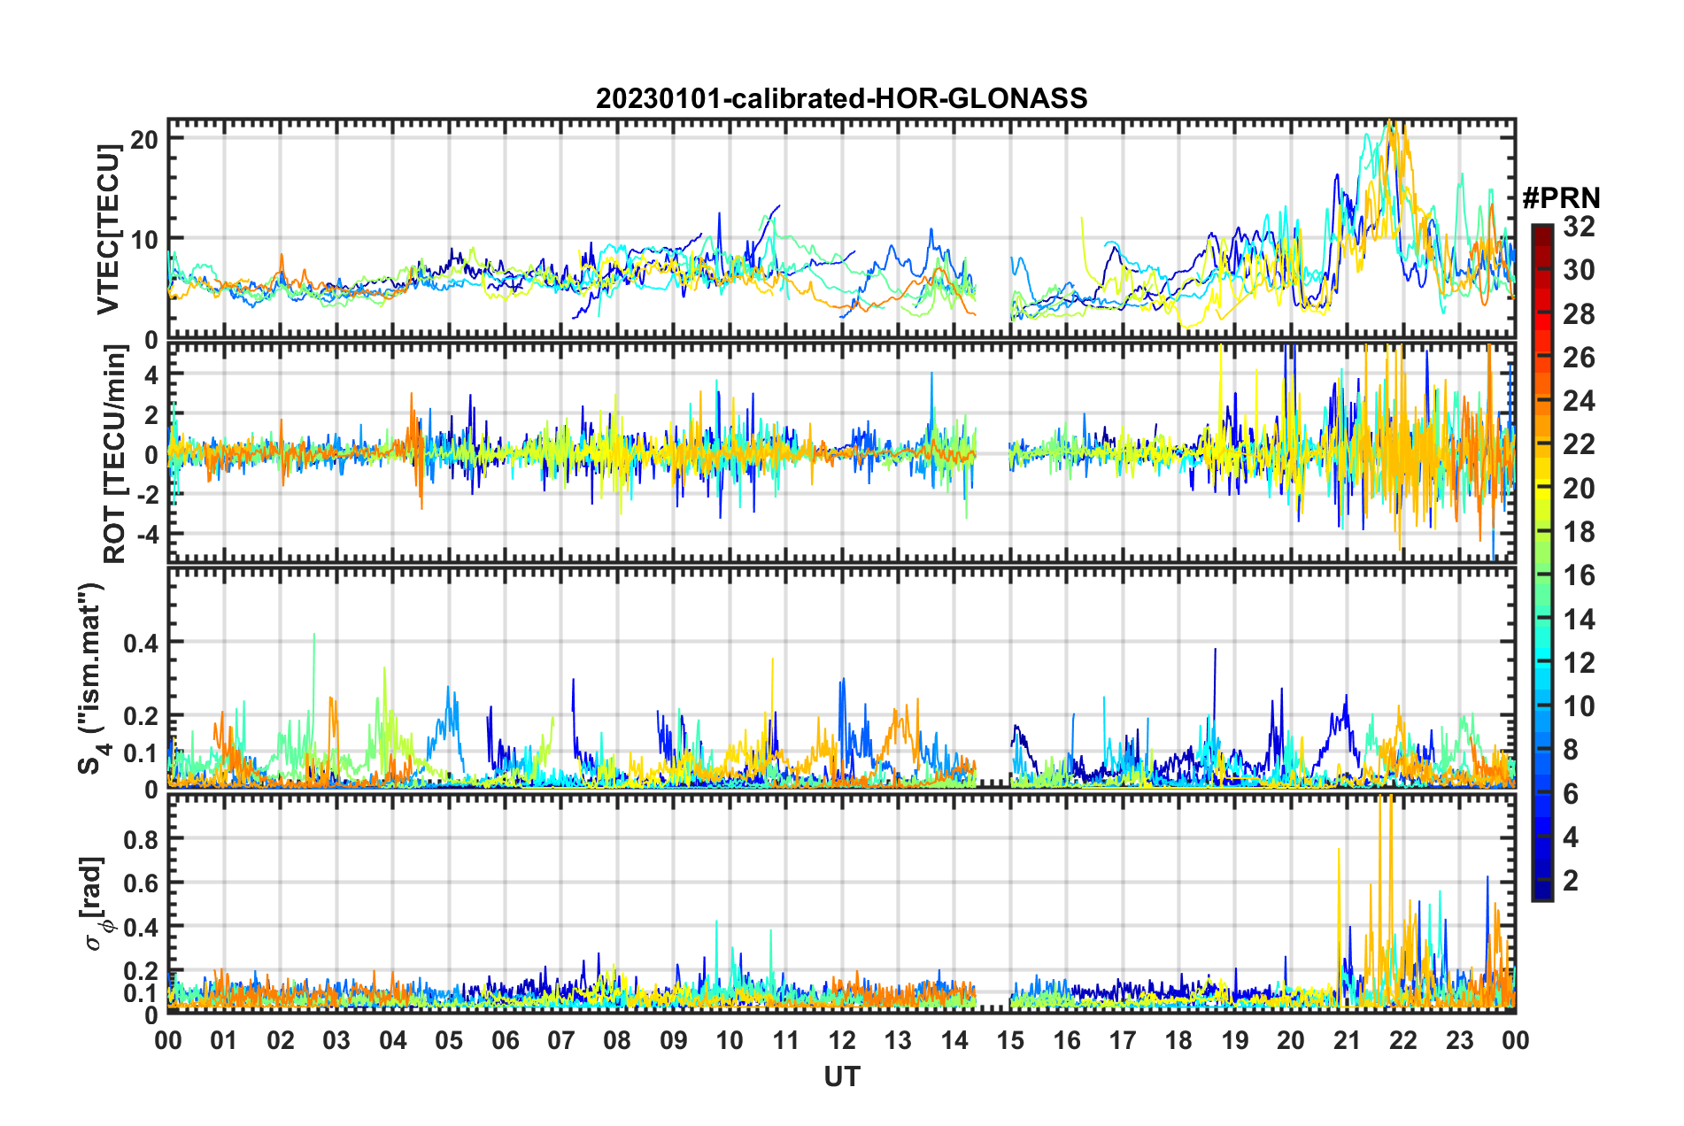Click the colorbar tick label 24
Image resolution: width=1684 pixels, height=1126 pixels.
point(1578,402)
